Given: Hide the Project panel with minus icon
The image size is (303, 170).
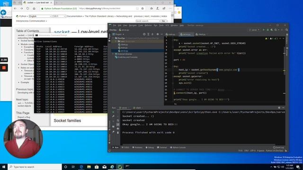Looking at the screenshot, I should tap(161, 34).
